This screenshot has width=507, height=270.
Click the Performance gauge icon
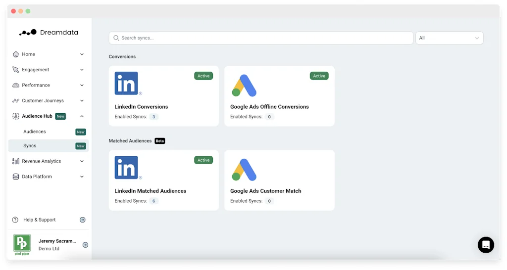coord(15,85)
